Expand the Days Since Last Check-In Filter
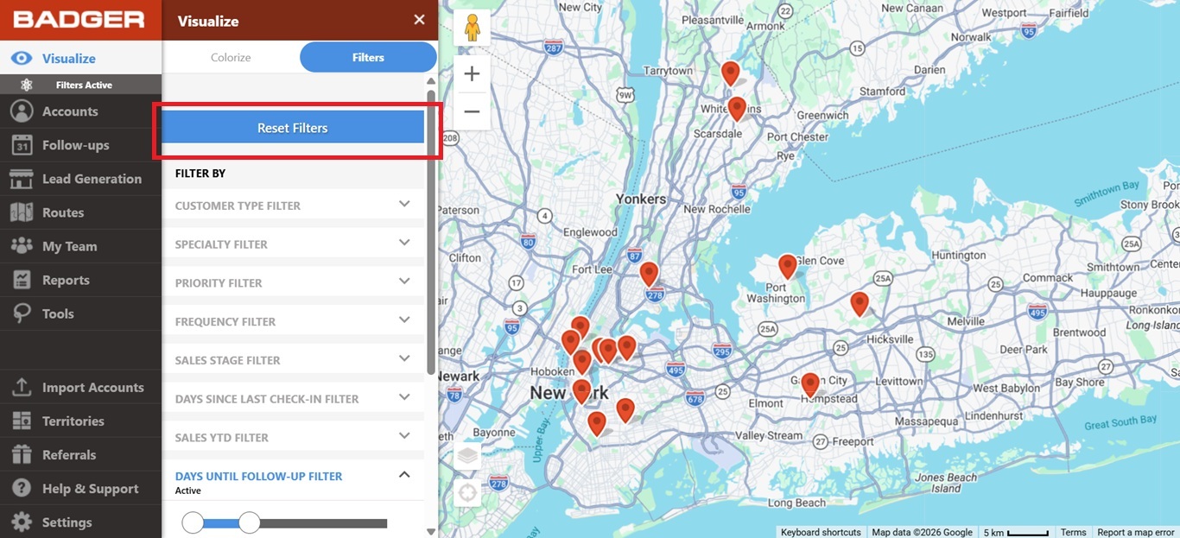This screenshot has width=1180, height=538. [x=293, y=399]
